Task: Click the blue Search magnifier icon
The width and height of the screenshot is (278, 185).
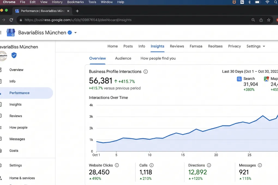Action: 239,79
